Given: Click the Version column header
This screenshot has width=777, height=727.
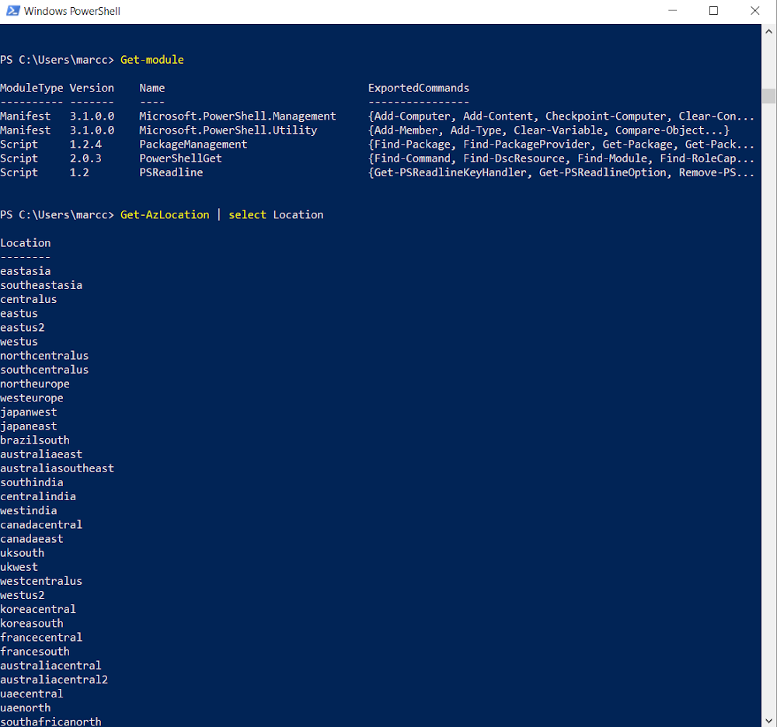Looking at the screenshot, I should pos(91,87).
